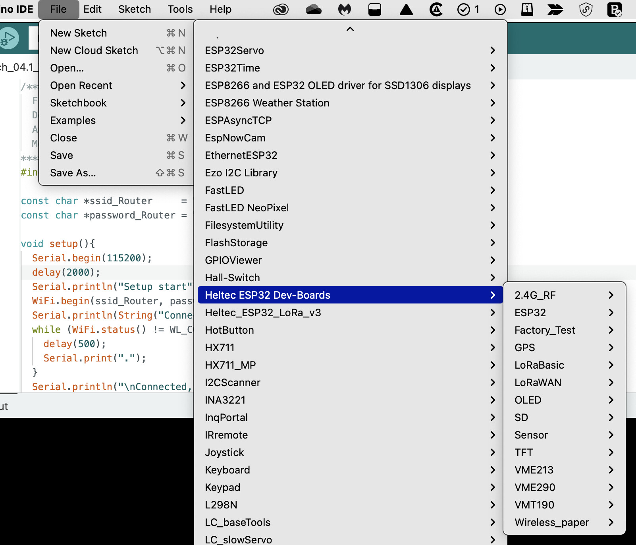Open OneDrive from the menu bar
This screenshot has width=636, height=545.
[314, 9]
